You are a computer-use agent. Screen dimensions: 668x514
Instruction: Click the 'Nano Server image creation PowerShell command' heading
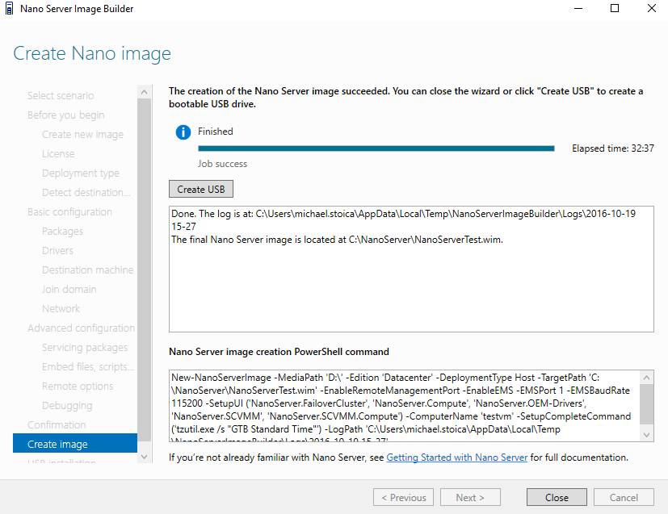coord(279,352)
